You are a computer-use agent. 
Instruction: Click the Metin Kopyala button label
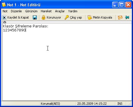pos(103,17)
